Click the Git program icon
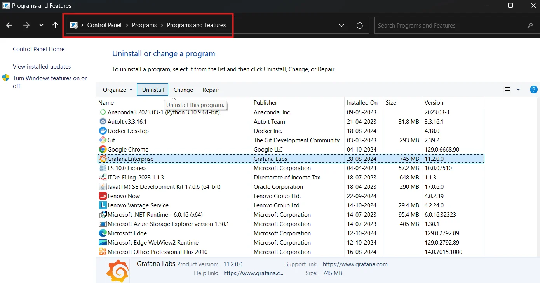This screenshot has height=283, width=540. coord(103,140)
